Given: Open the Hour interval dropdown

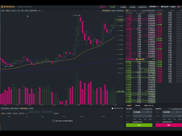Looking at the screenshot, I should tap(14, 11).
